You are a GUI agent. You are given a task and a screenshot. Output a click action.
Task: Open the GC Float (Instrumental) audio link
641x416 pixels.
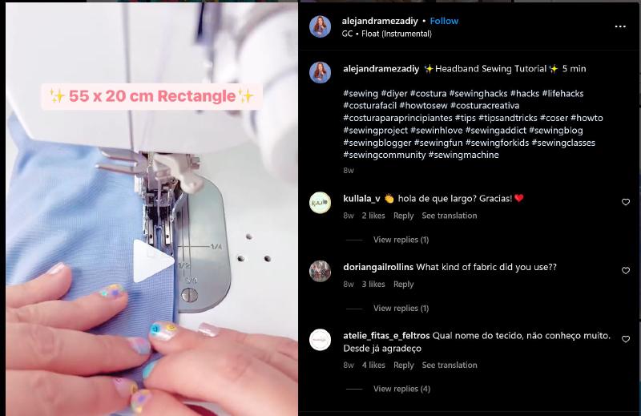click(387, 34)
